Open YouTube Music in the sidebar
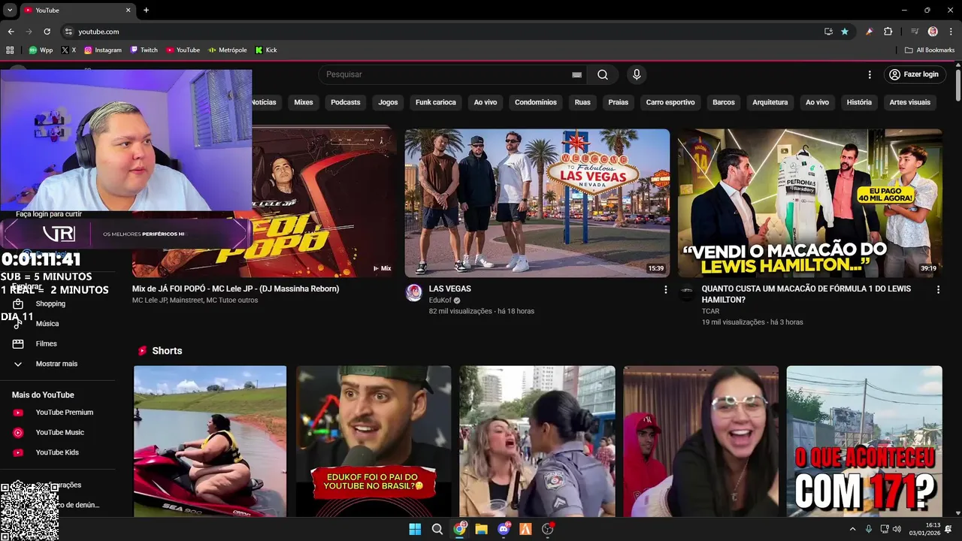This screenshot has width=962, height=541. click(59, 432)
